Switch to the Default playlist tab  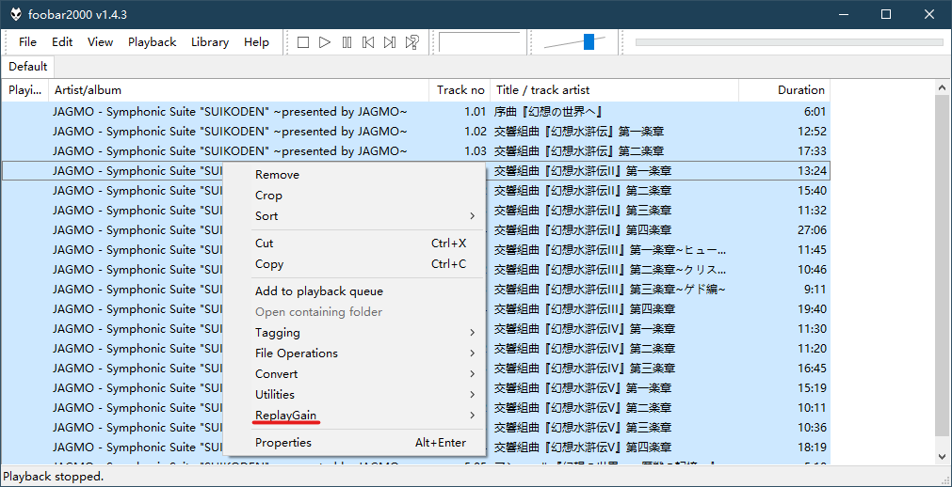[28, 67]
